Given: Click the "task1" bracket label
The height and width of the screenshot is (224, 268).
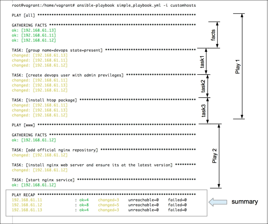Looking at the screenshot, I should click(202, 62).
